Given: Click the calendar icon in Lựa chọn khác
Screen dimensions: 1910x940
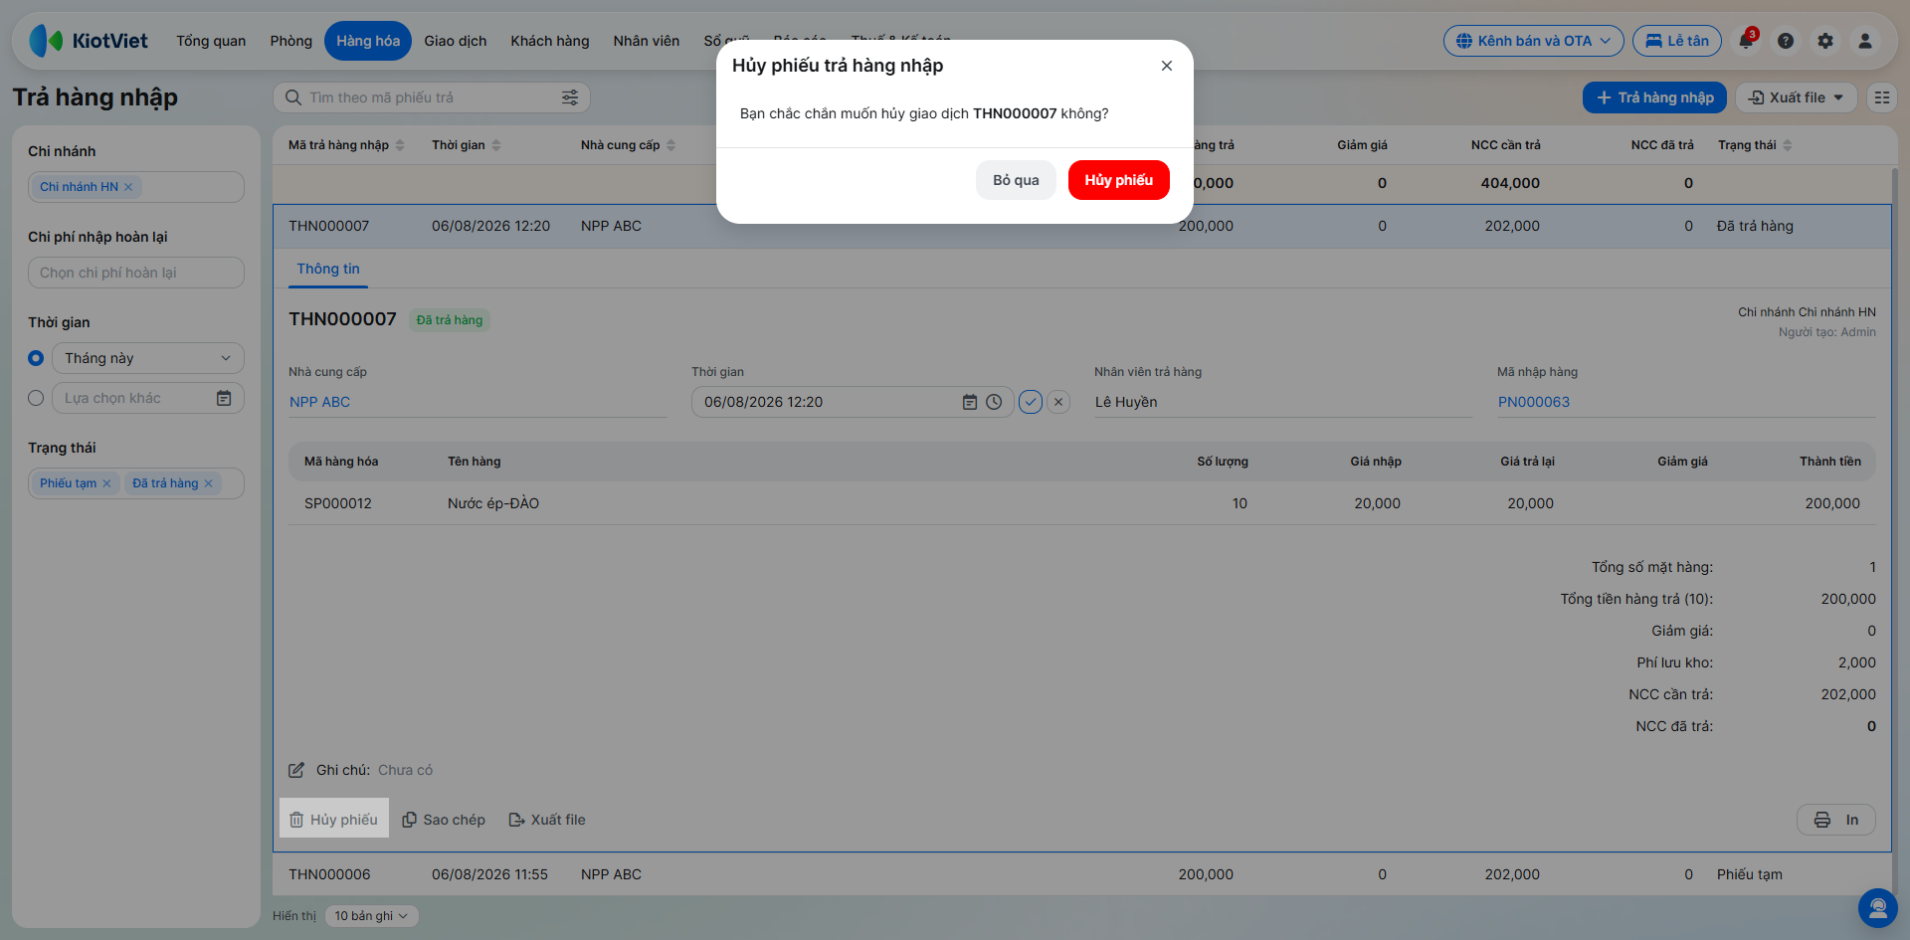Looking at the screenshot, I should coord(224,398).
